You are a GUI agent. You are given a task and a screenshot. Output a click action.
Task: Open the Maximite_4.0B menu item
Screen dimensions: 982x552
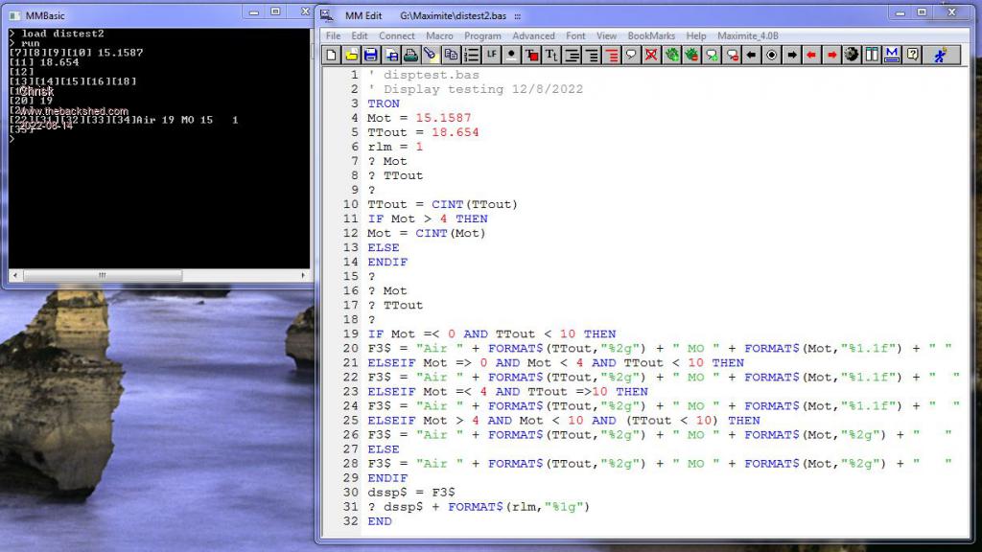point(748,35)
